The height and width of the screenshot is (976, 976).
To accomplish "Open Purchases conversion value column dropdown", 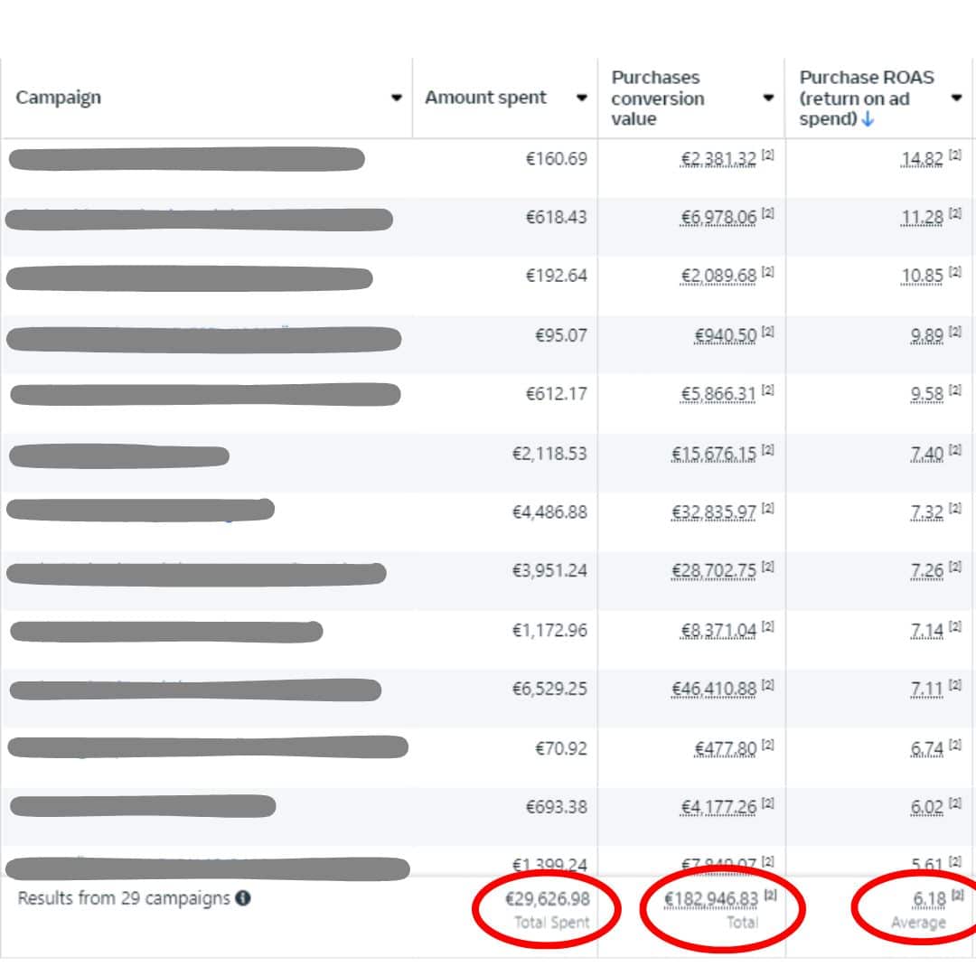I will pyautogui.click(x=768, y=98).
